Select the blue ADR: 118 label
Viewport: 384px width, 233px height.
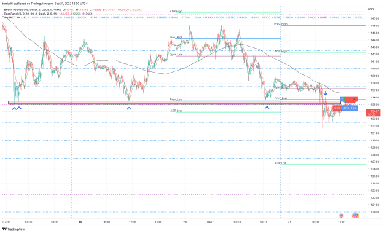click(x=350, y=108)
